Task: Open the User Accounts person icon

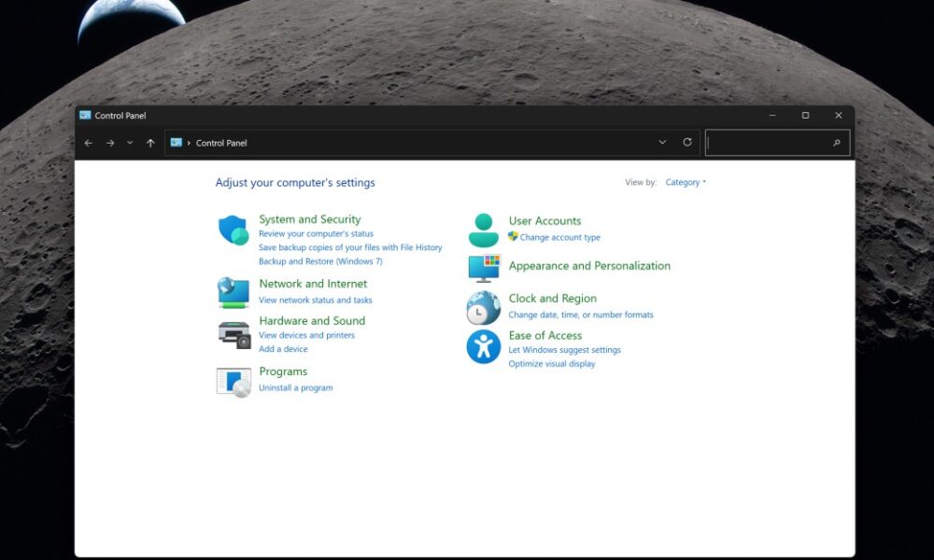Action: tap(483, 231)
